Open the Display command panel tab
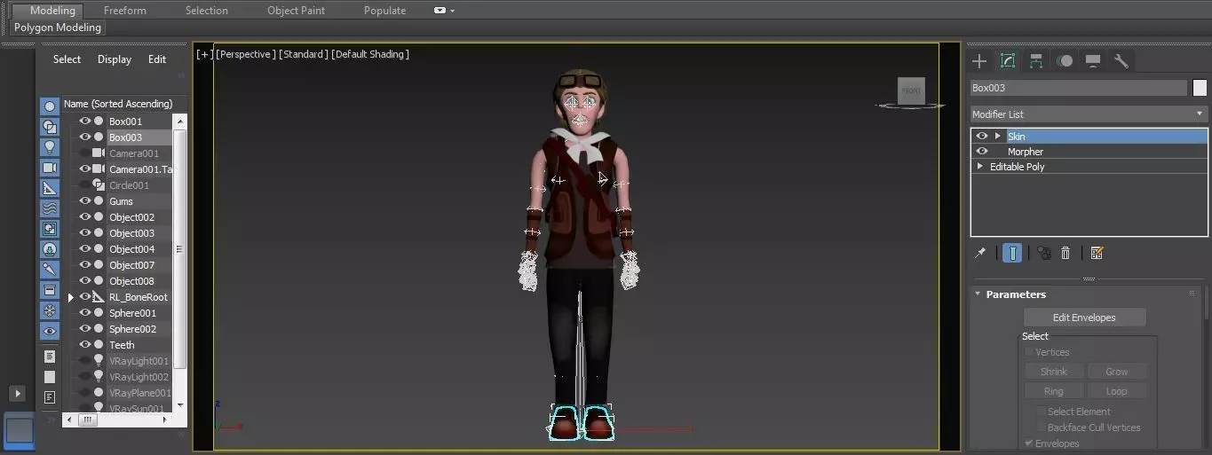Screen dimensions: 1212x455 click(x=1093, y=60)
